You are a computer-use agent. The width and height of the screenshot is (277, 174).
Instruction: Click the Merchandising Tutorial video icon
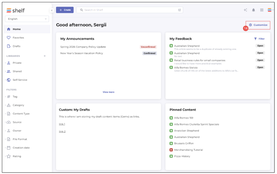tap(171, 150)
